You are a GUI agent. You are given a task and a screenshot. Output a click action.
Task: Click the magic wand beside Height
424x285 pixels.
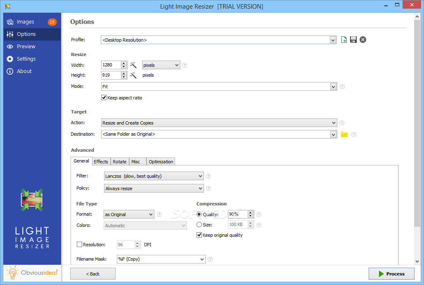[133, 75]
